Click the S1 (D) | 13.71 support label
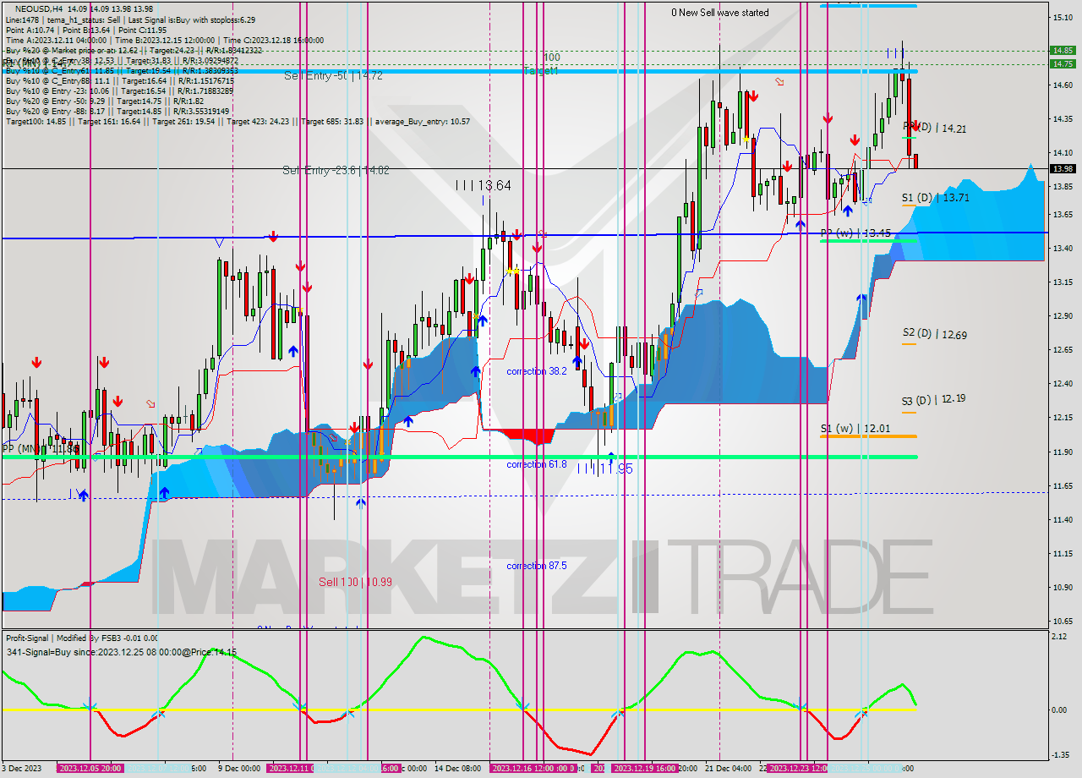Image resolution: width=1082 pixels, height=778 pixels. [x=935, y=198]
